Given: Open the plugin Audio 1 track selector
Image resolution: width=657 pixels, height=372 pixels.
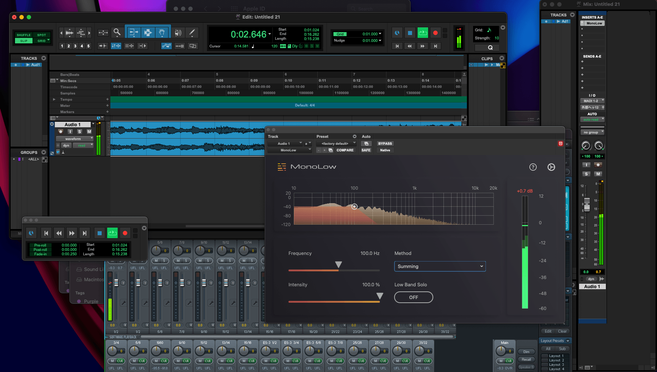Looking at the screenshot, I should pyautogui.click(x=285, y=144).
